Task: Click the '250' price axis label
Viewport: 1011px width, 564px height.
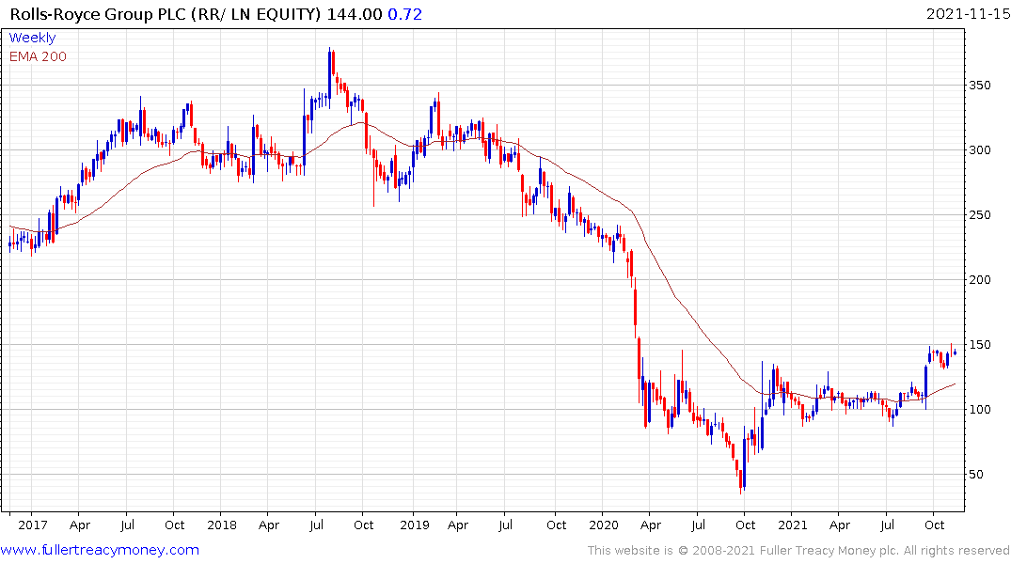Action: [x=980, y=214]
